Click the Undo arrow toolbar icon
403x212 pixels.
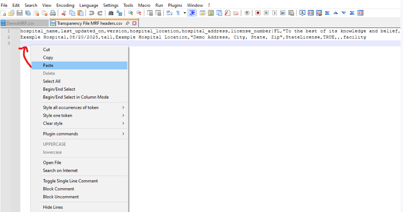click(x=91, y=13)
